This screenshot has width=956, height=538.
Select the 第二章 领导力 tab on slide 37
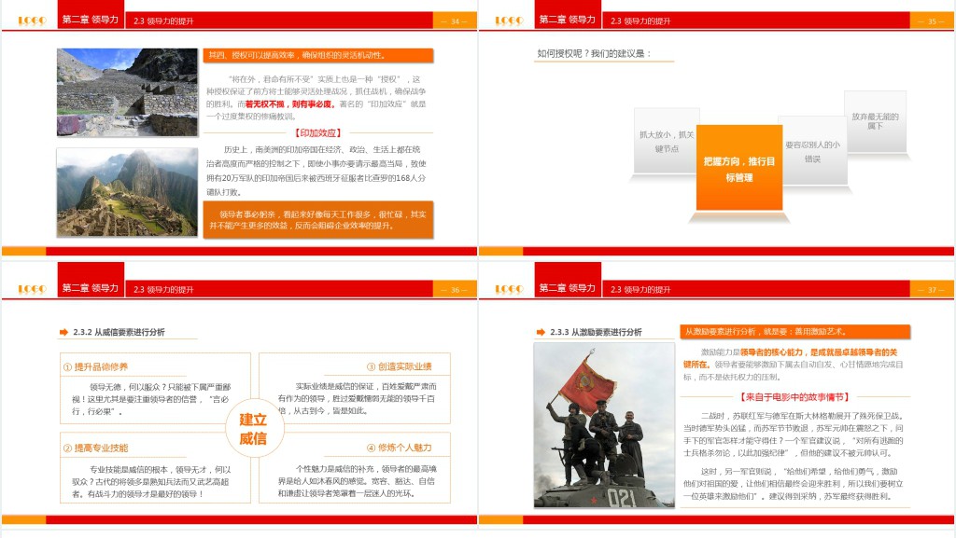(x=567, y=289)
